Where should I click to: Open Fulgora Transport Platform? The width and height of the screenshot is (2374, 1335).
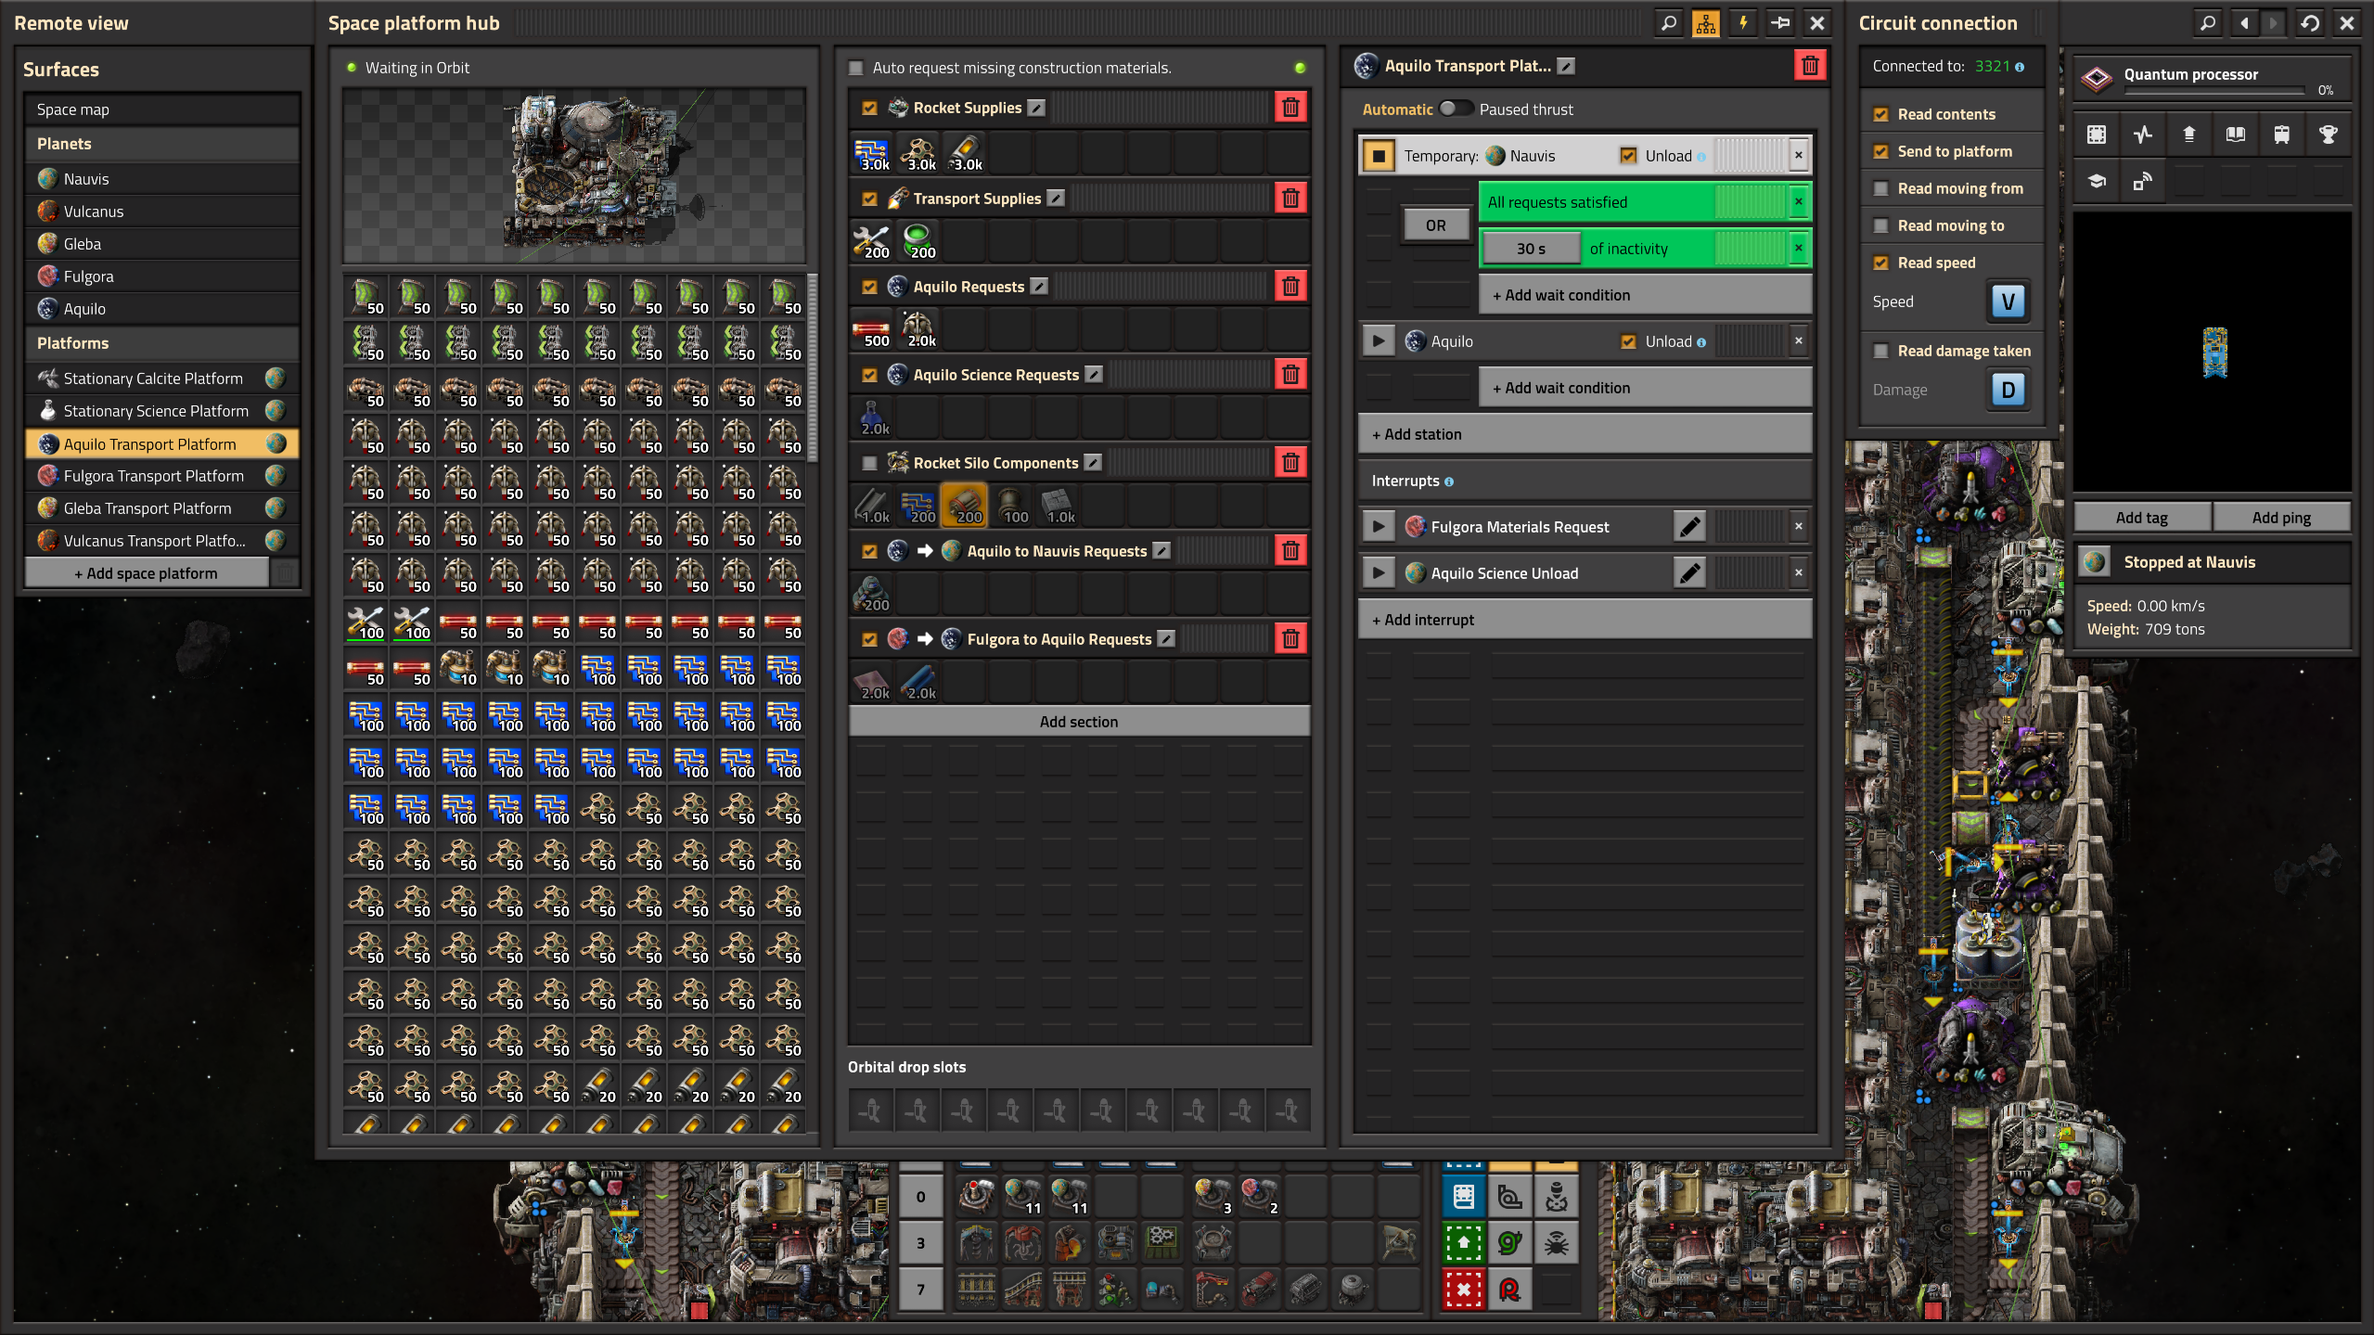point(162,475)
